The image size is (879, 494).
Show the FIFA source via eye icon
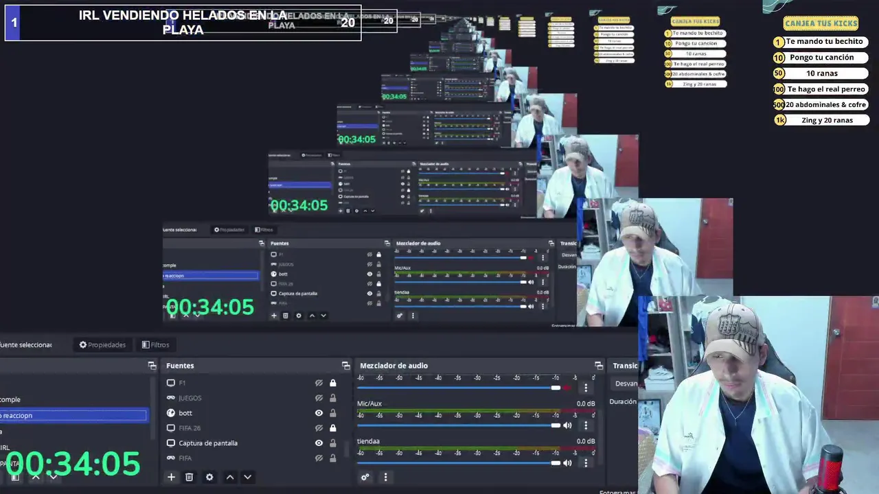pyautogui.click(x=319, y=458)
